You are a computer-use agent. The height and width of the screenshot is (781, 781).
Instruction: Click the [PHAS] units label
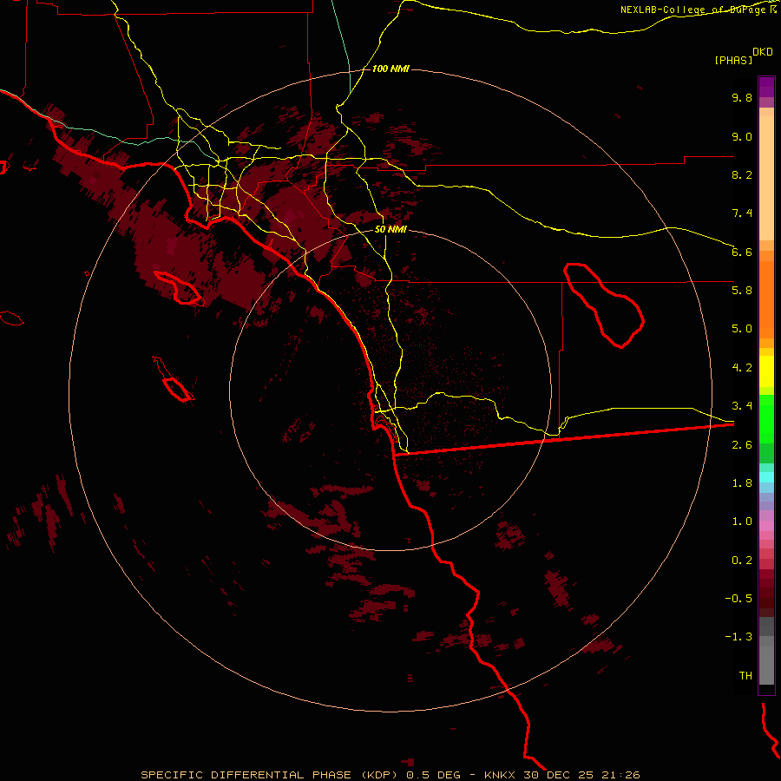point(733,60)
